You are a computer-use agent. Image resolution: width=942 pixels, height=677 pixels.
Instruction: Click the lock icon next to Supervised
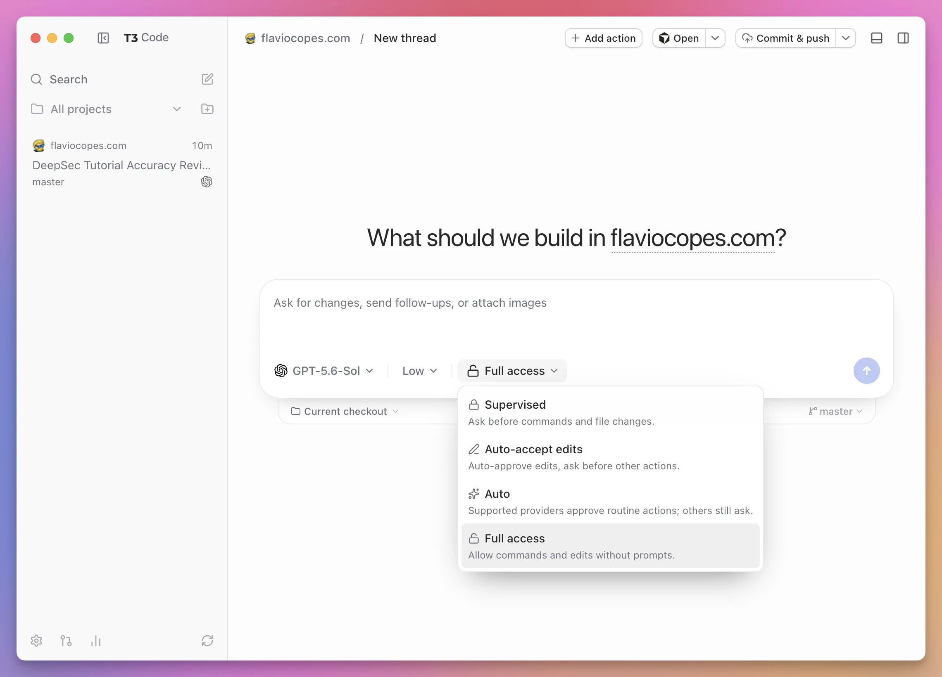point(474,405)
